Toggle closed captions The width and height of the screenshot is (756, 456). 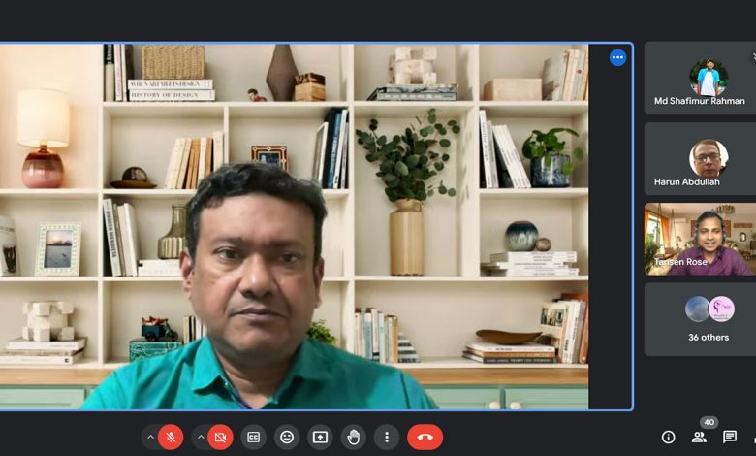point(254,438)
